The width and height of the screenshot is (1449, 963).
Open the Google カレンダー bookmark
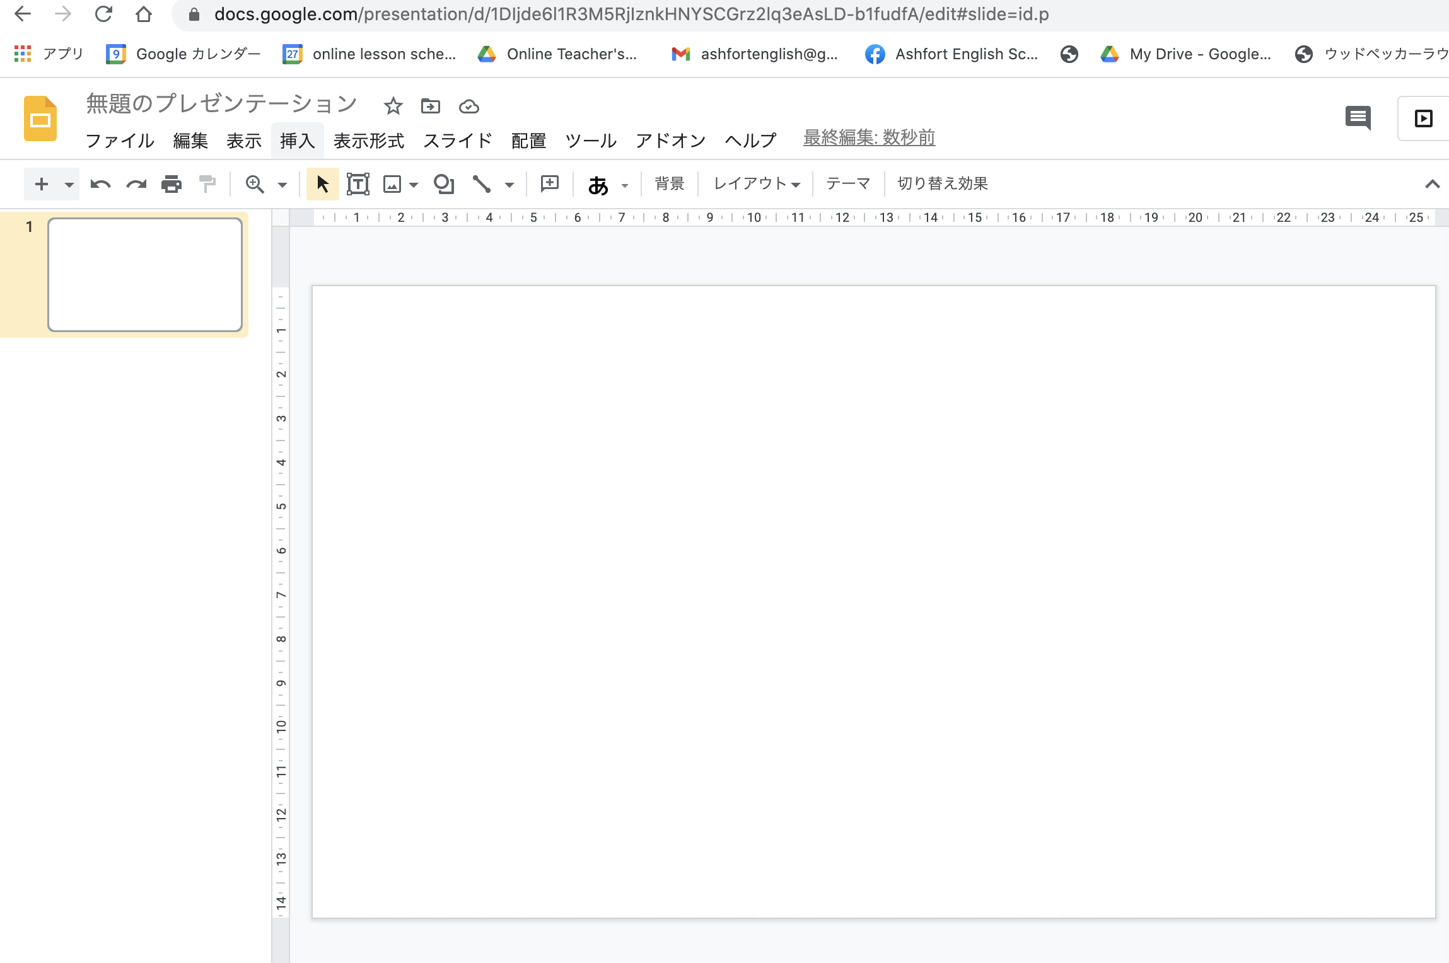(x=183, y=54)
